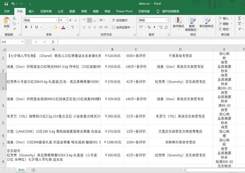Click the percent style icon
This screenshot has width=245, height=173.
click(149, 27)
